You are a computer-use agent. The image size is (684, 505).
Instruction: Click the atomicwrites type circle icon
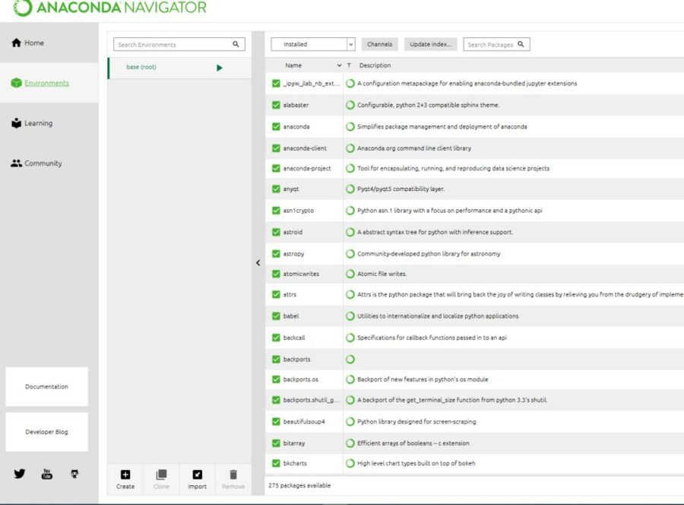click(x=350, y=274)
